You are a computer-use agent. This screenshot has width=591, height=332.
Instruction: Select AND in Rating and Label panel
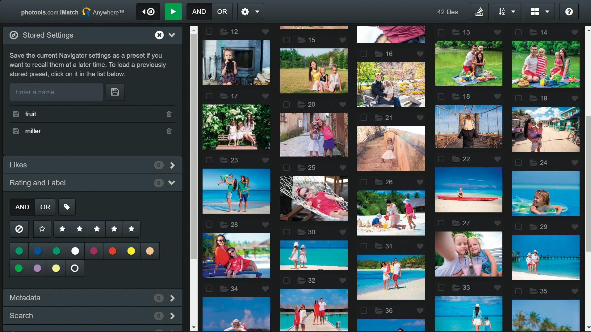pyautogui.click(x=22, y=207)
